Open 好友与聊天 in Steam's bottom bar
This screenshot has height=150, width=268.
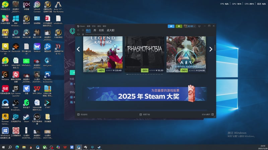coord(208,115)
